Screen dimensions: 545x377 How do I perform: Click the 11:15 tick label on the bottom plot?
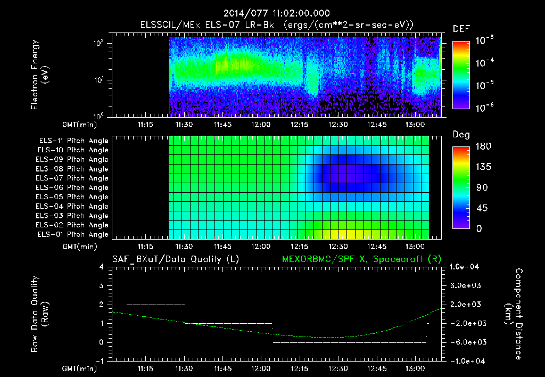pyautogui.click(x=145, y=368)
